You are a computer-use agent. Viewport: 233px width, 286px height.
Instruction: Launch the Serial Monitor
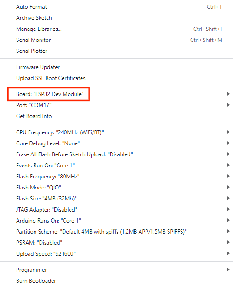point(116,40)
